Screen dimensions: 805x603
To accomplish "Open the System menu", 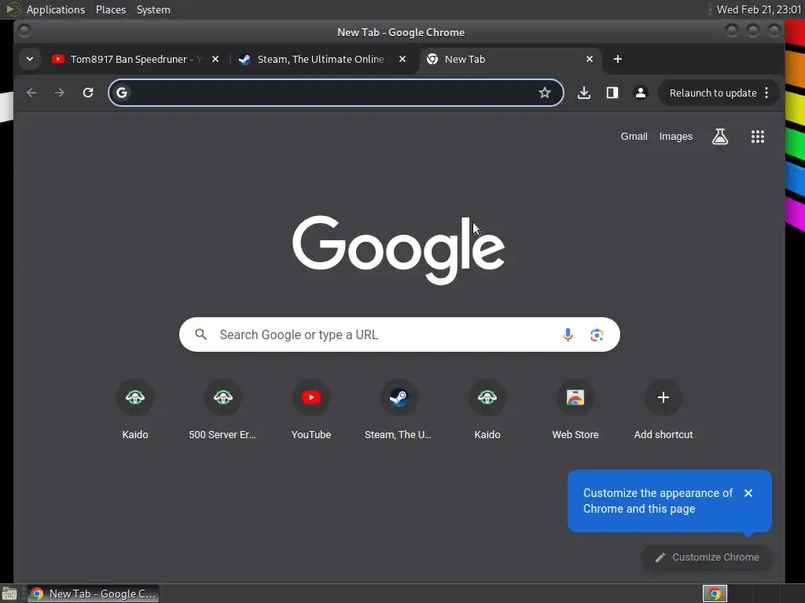I will (153, 9).
